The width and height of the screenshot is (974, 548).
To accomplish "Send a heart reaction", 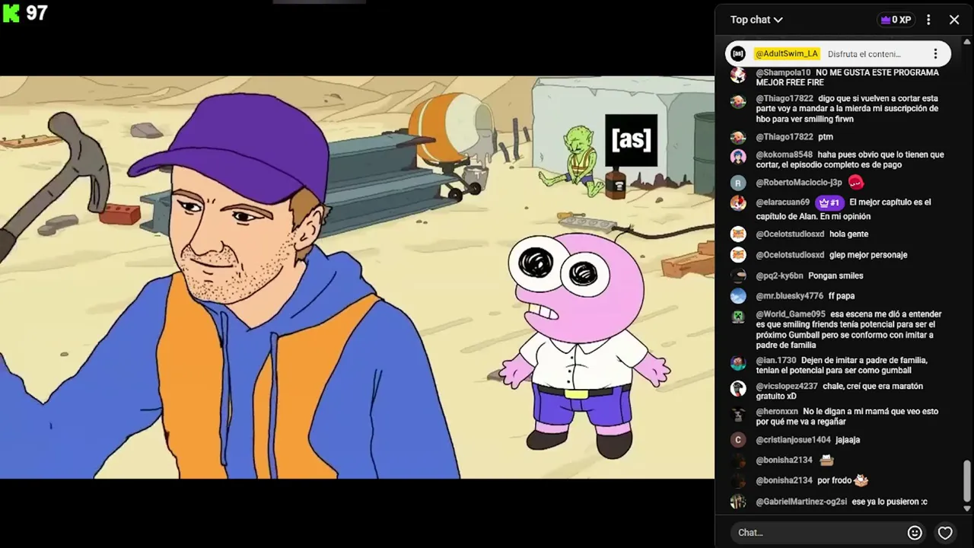I will pyautogui.click(x=945, y=533).
